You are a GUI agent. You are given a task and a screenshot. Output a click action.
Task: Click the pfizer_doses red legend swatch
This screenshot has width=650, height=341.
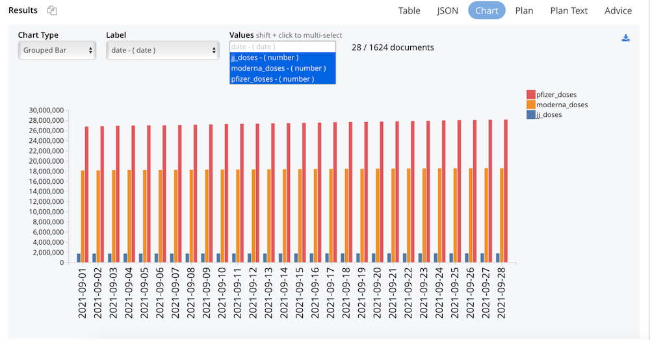click(x=531, y=94)
